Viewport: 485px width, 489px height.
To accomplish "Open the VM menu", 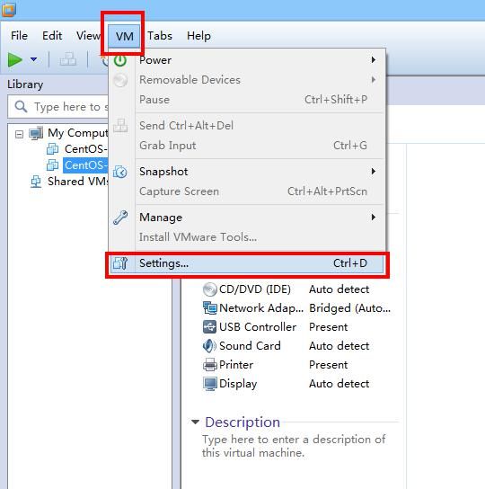I will pos(124,36).
